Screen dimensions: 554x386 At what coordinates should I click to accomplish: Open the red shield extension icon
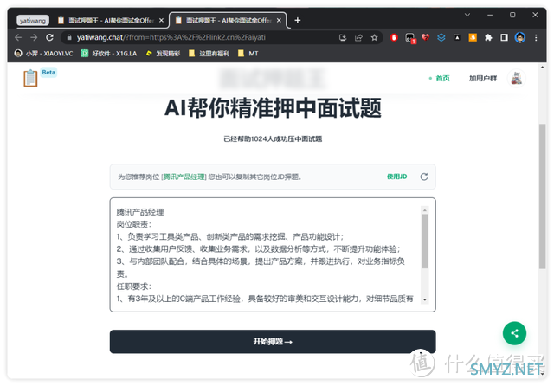(394, 37)
